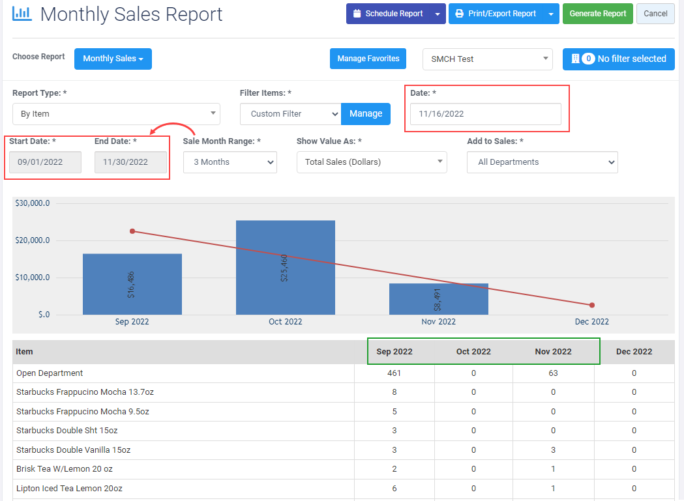Viewport: 684px width, 501px height.
Task: Click the Cancel button
Action: (655, 14)
